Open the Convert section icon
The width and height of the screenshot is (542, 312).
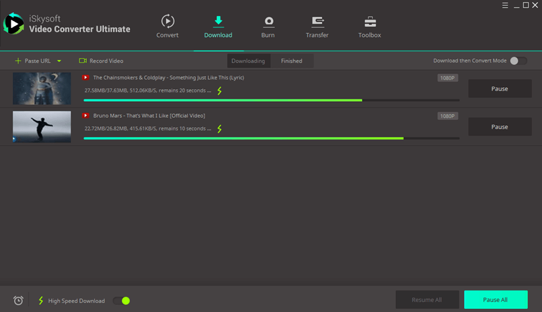pyautogui.click(x=167, y=22)
